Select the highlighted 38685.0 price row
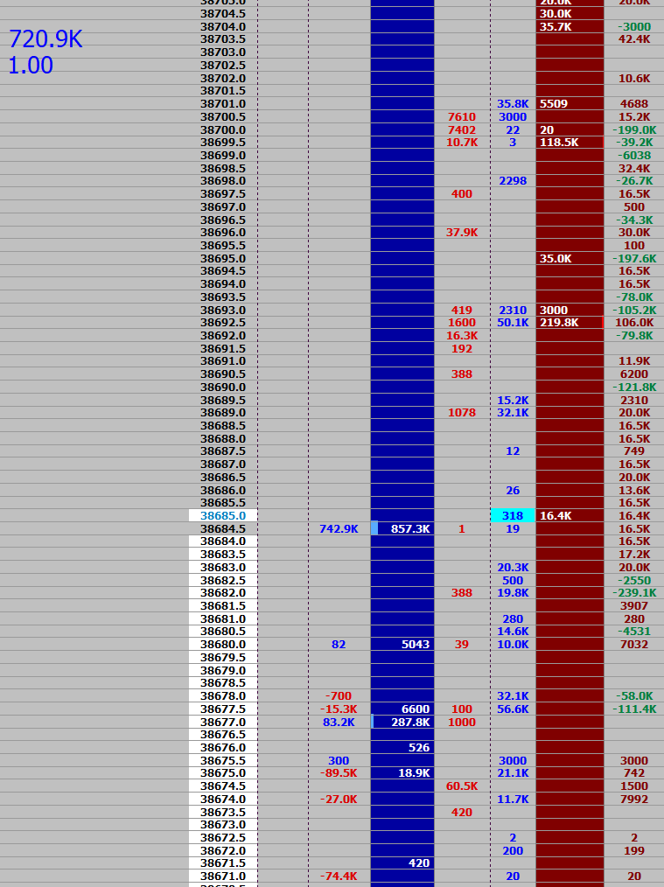664x887 pixels. (x=223, y=515)
